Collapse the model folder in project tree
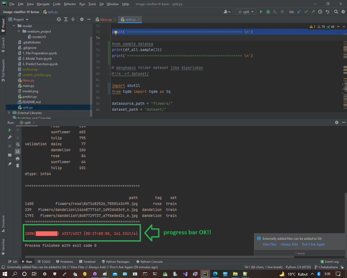Screen dimensions: 347x278 point(14,26)
